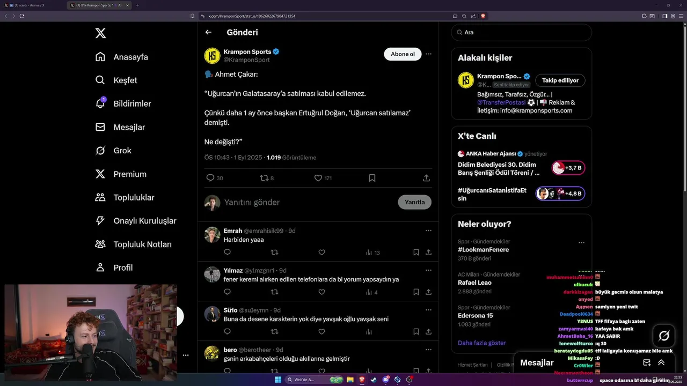
Task: Open Bildirimler notifications
Action: (123, 103)
